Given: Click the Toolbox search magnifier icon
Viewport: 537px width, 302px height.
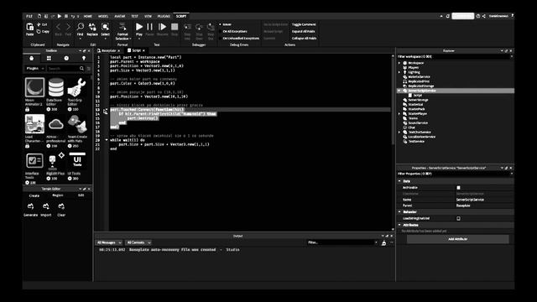Looking at the screenshot, I should click(x=81, y=69).
